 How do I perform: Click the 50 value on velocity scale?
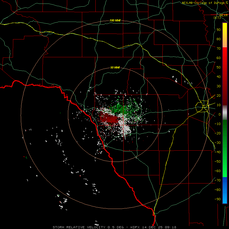pos(219,67)
